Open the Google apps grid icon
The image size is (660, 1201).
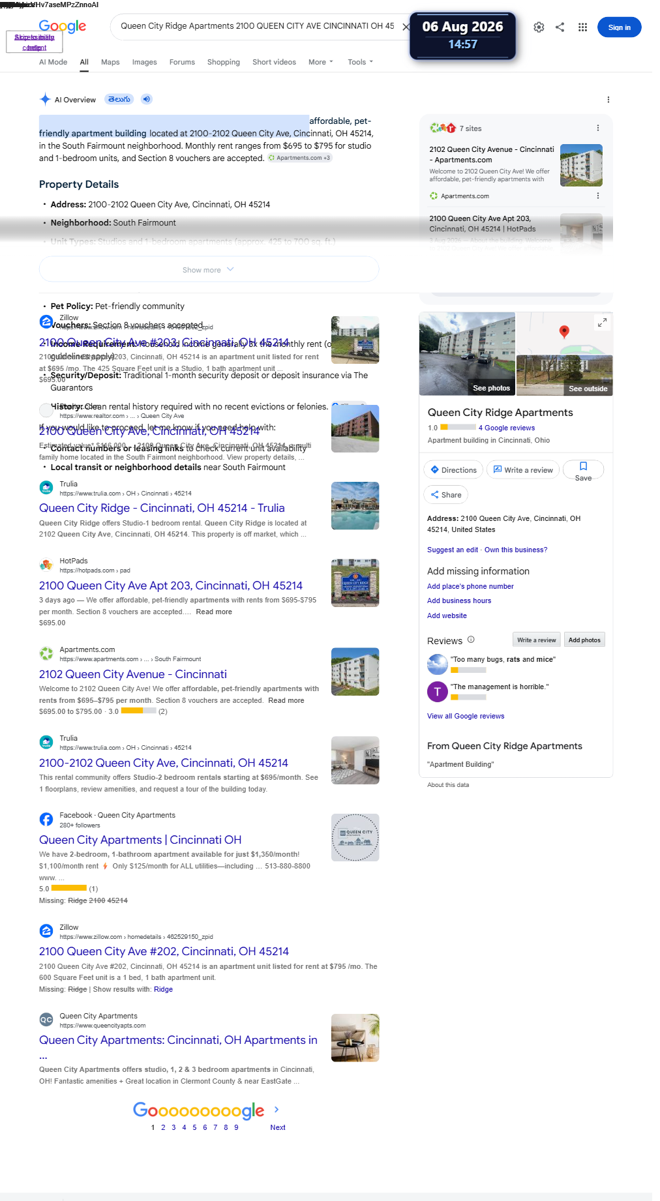point(582,27)
